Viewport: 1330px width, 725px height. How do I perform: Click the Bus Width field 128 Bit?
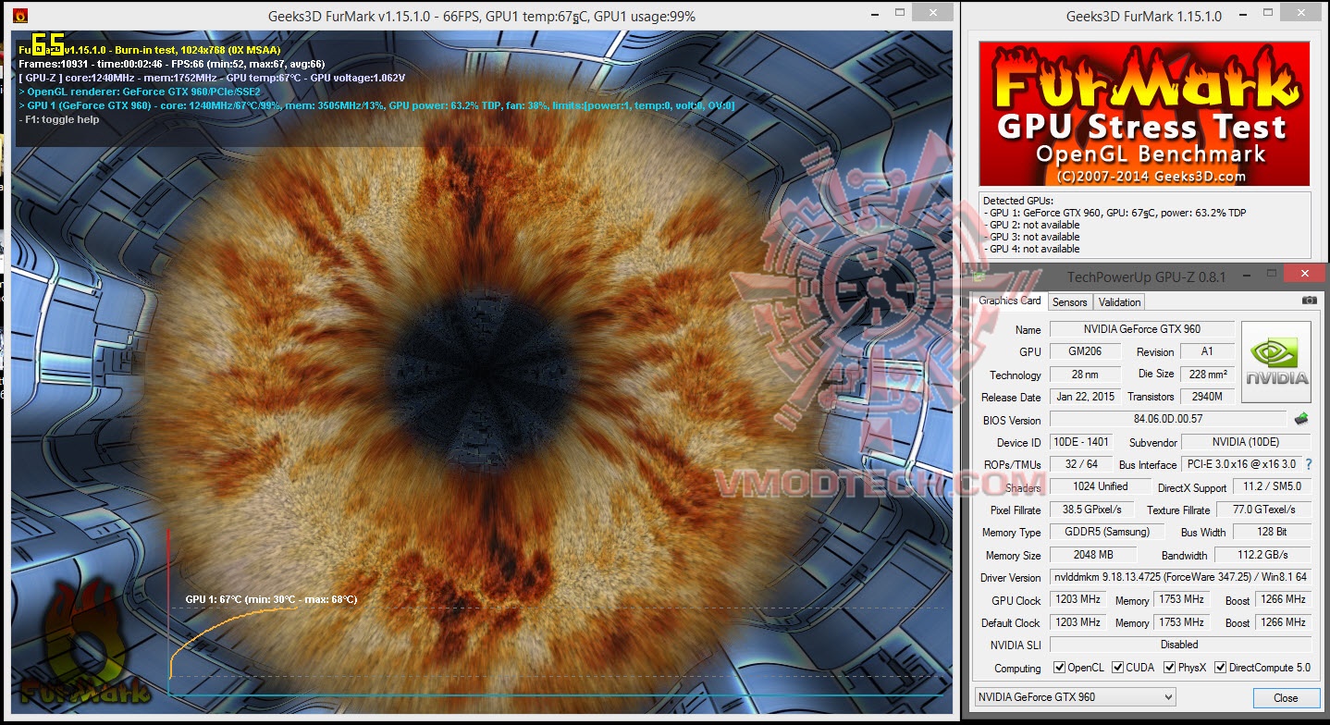point(1272,532)
